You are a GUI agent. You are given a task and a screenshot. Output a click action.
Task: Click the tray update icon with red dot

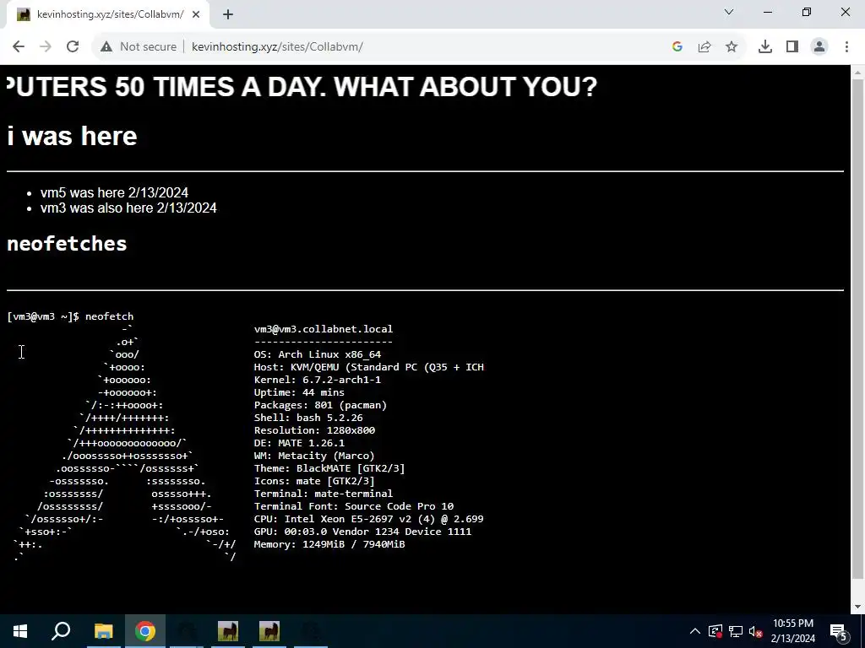(x=715, y=631)
